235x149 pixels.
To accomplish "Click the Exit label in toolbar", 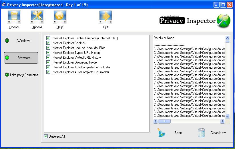I will 105,27.
